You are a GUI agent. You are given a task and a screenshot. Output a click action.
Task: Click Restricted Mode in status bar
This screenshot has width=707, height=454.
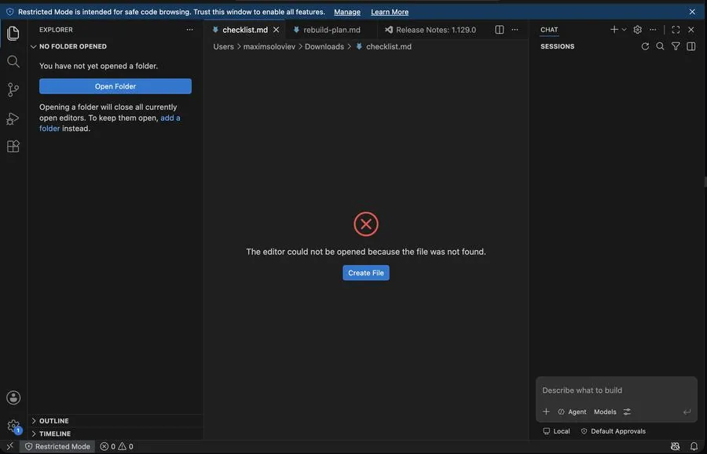57,446
